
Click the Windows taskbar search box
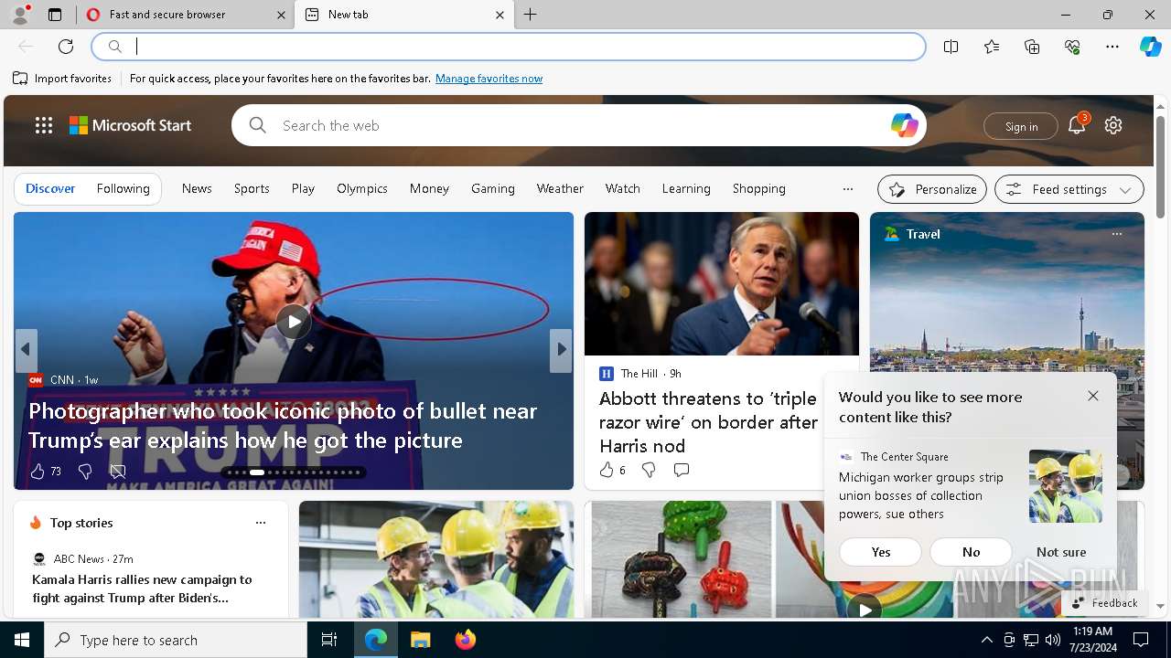click(x=176, y=640)
